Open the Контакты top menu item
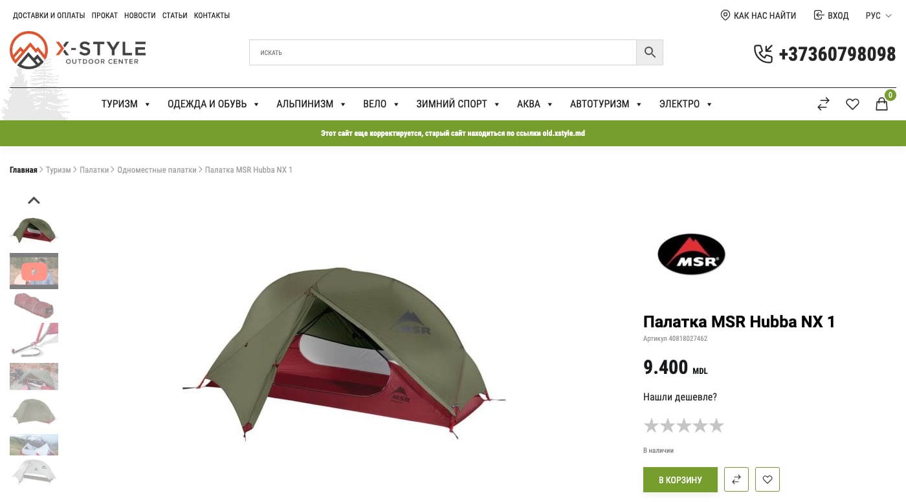The width and height of the screenshot is (906, 502). pos(212,16)
